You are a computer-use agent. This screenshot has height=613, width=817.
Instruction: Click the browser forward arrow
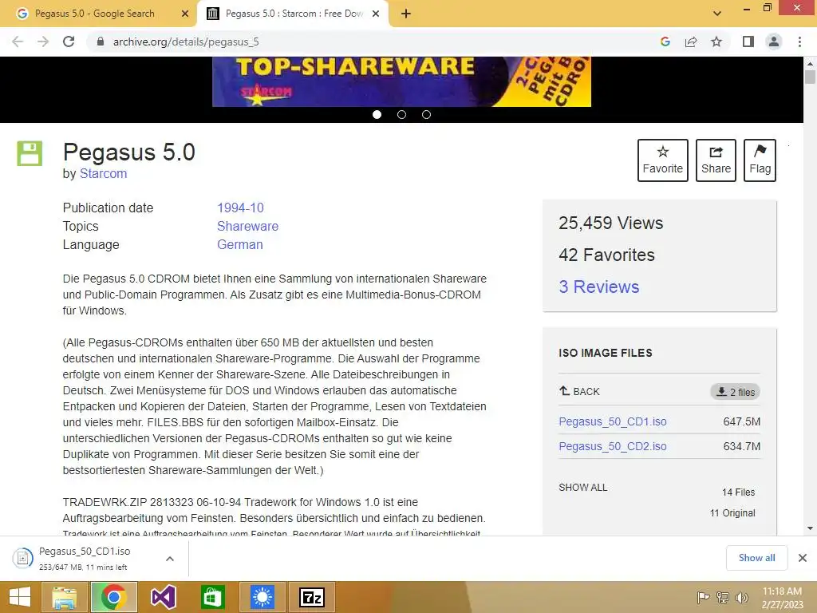pos(43,42)
